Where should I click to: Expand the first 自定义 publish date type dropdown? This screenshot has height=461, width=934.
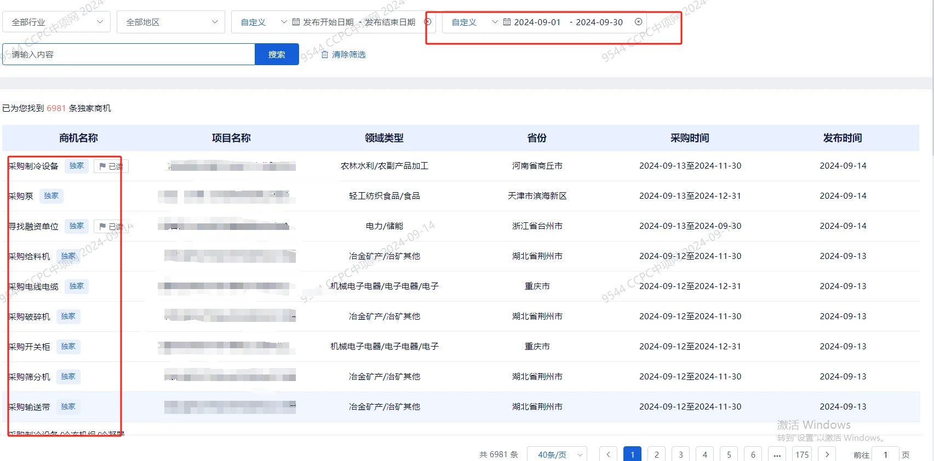click(263, 22)
